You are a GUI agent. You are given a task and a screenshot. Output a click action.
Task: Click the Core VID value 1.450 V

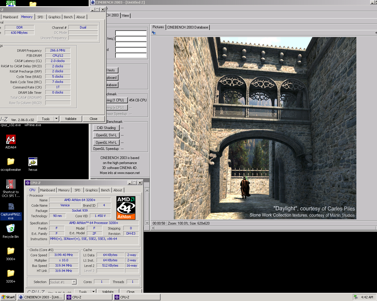coord(100,216)
